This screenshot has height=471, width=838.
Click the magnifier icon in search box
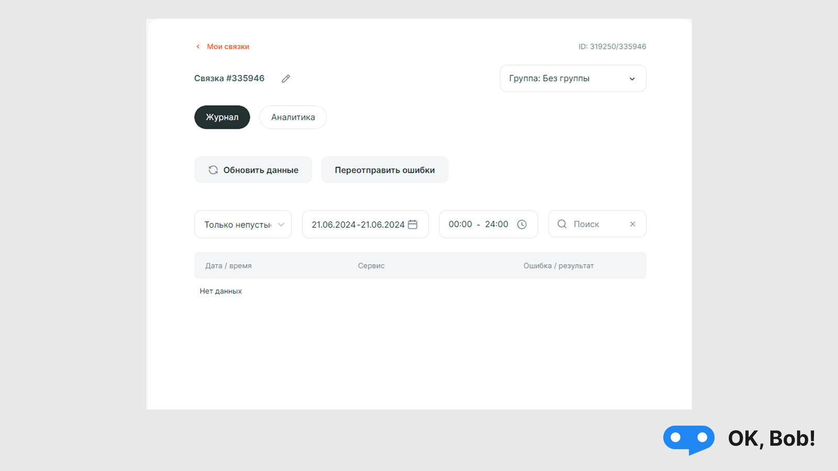562,224
